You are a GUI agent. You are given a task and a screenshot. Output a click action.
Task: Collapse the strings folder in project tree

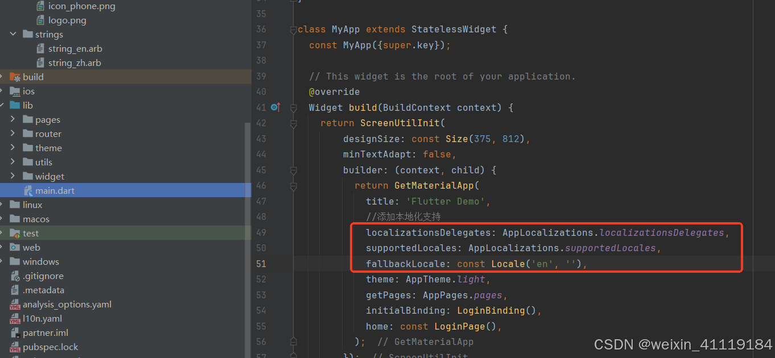13,34
